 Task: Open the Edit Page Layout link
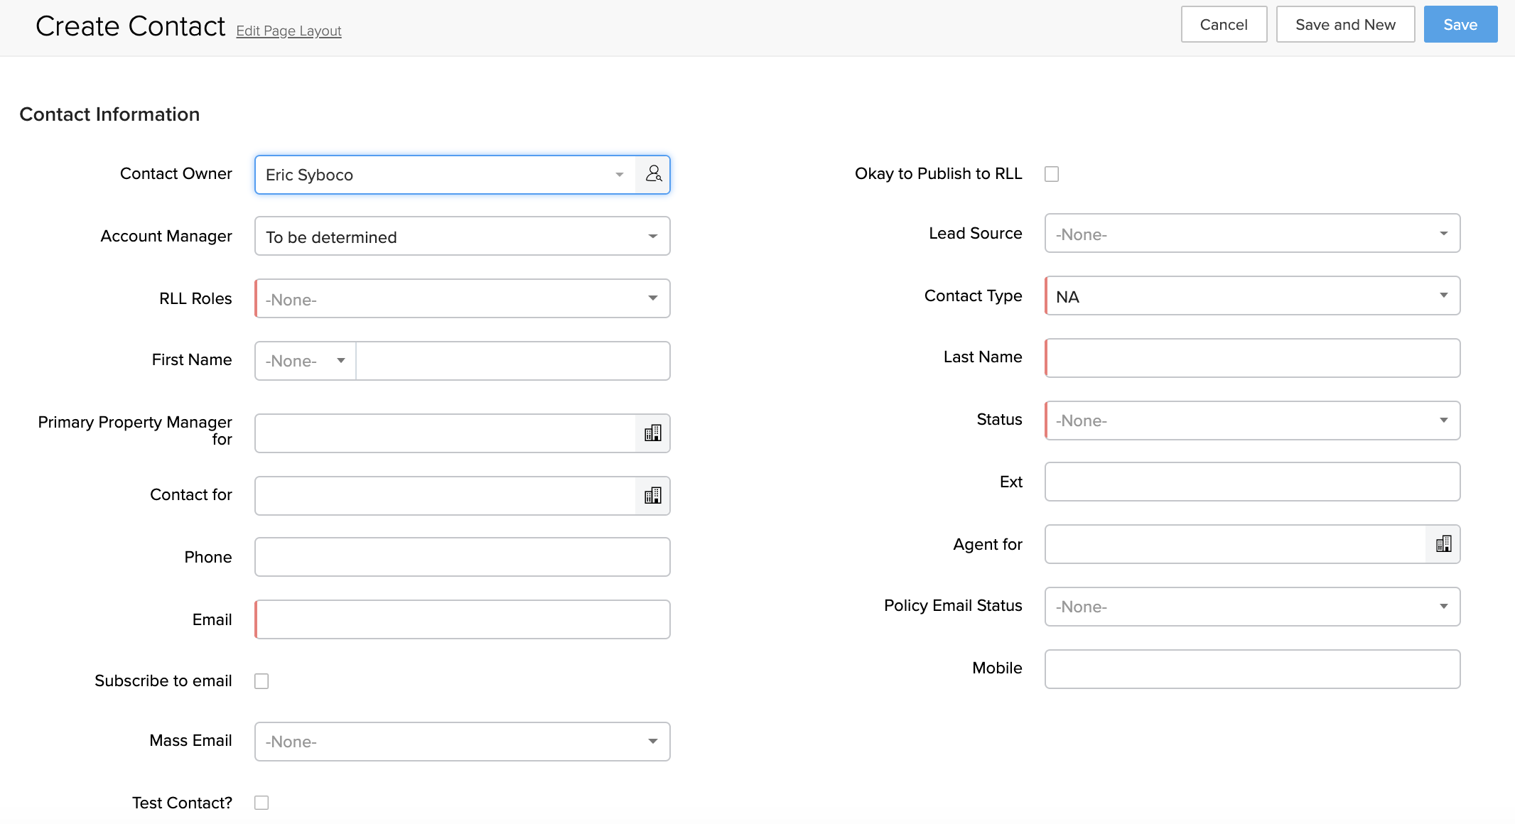click(x=289, y=31)
